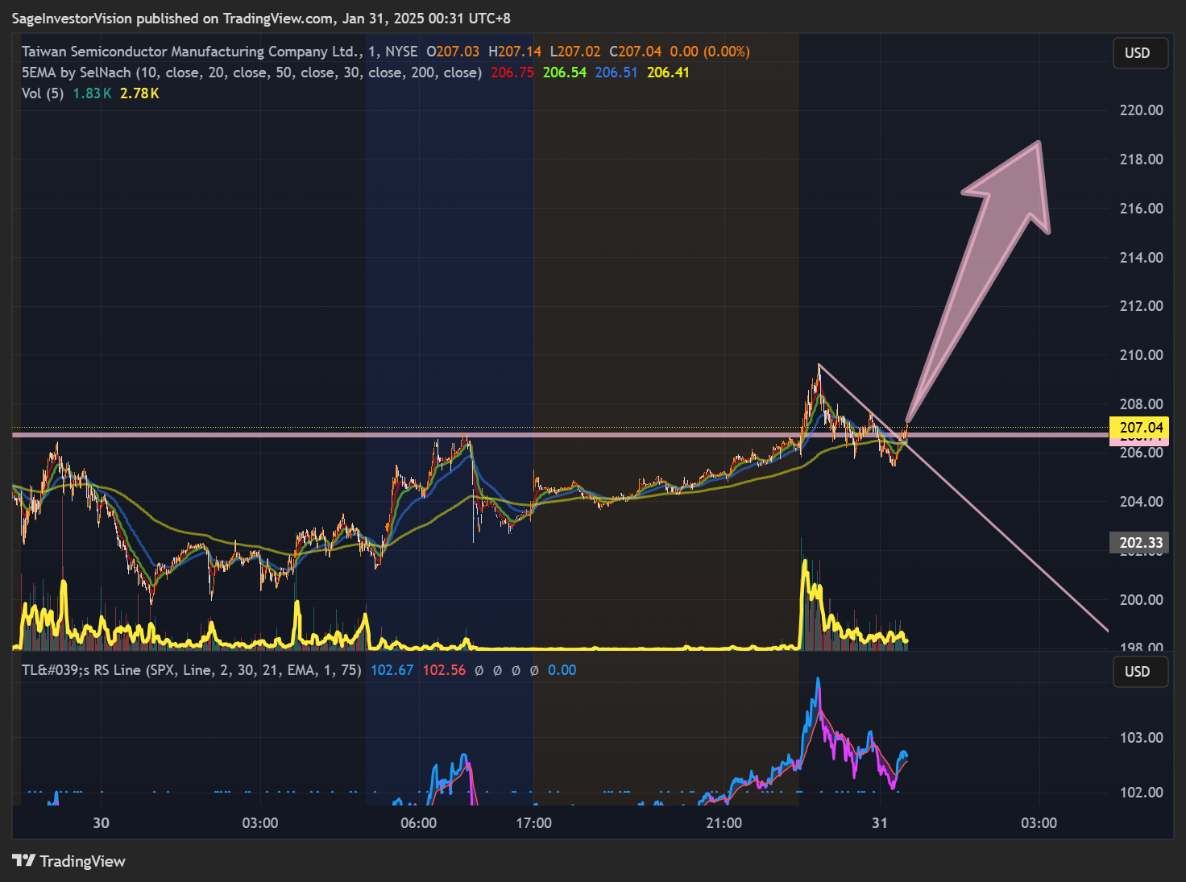The width and height of the screenshot is (1186, 882).
Task: Click the high value H207.14 in legend
Action: pos(515,52)
